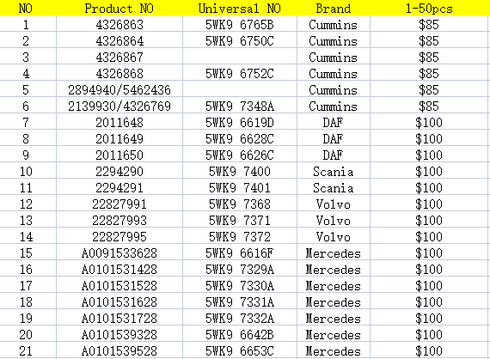
Task: Click product number A0101531428
Action: point(119,269)
